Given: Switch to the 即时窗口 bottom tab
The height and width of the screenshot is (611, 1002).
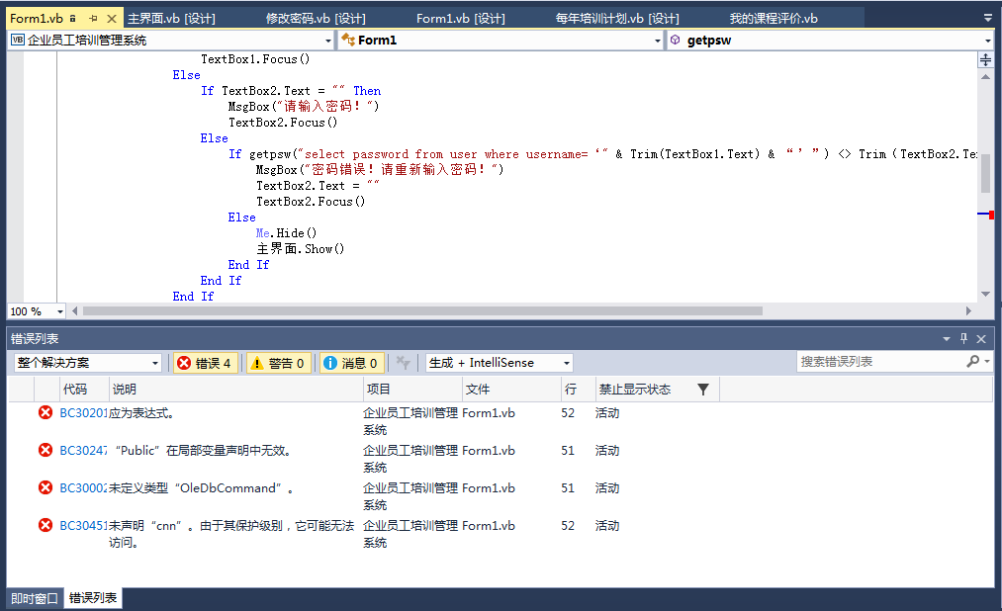Looking at the screenshot, I should point(35,598).
